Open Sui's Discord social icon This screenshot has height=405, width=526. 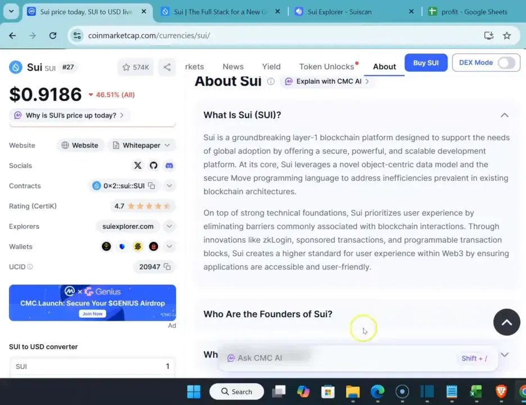coord(169,165)
